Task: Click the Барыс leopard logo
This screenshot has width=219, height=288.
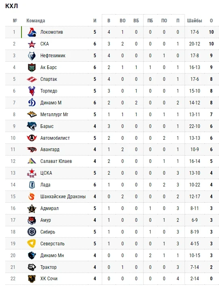Action: (32, 126)
